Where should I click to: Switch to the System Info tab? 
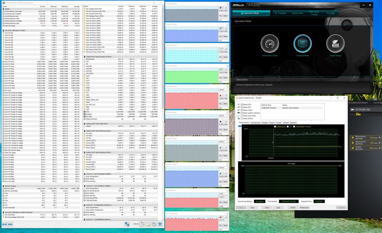[298, 13]
